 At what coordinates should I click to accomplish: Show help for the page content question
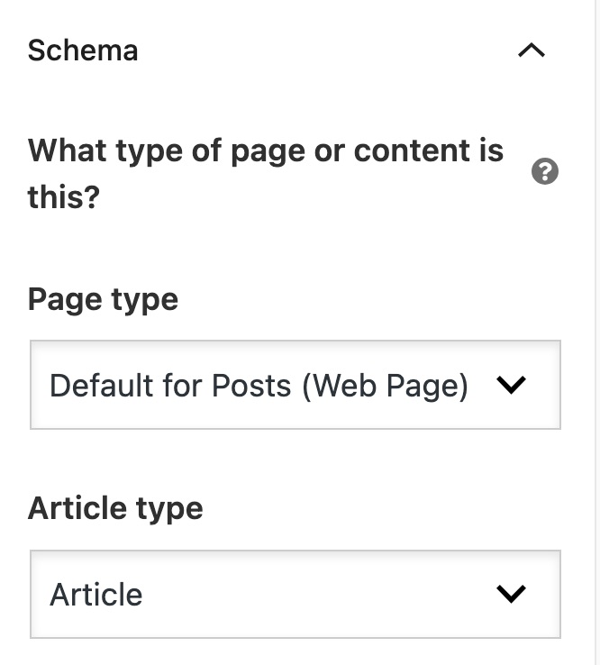coord(544,171)
